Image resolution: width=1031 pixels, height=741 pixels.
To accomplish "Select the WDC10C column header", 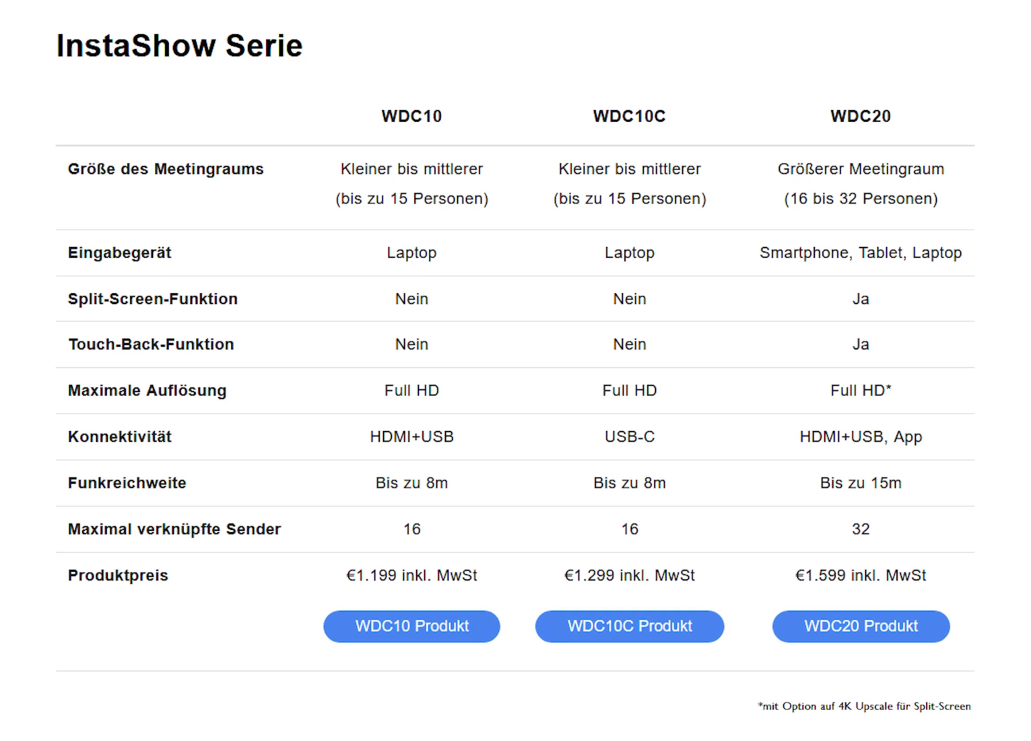I will click(x=629, y=116).
